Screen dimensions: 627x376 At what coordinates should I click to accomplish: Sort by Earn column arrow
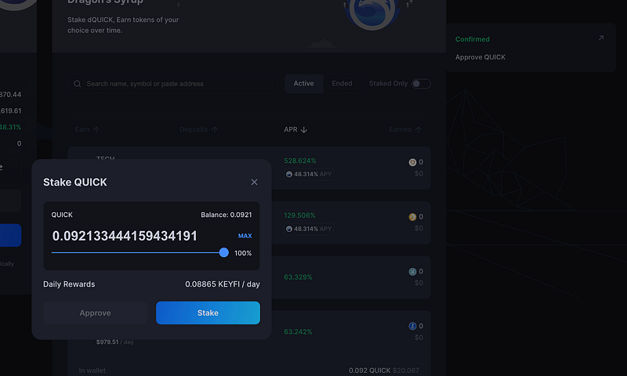point(96,130)
